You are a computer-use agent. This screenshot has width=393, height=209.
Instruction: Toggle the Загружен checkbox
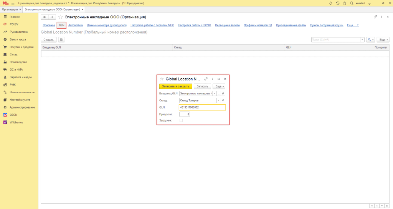(x=181, y=120)
